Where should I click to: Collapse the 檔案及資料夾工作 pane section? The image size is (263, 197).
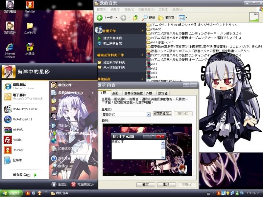142,55
